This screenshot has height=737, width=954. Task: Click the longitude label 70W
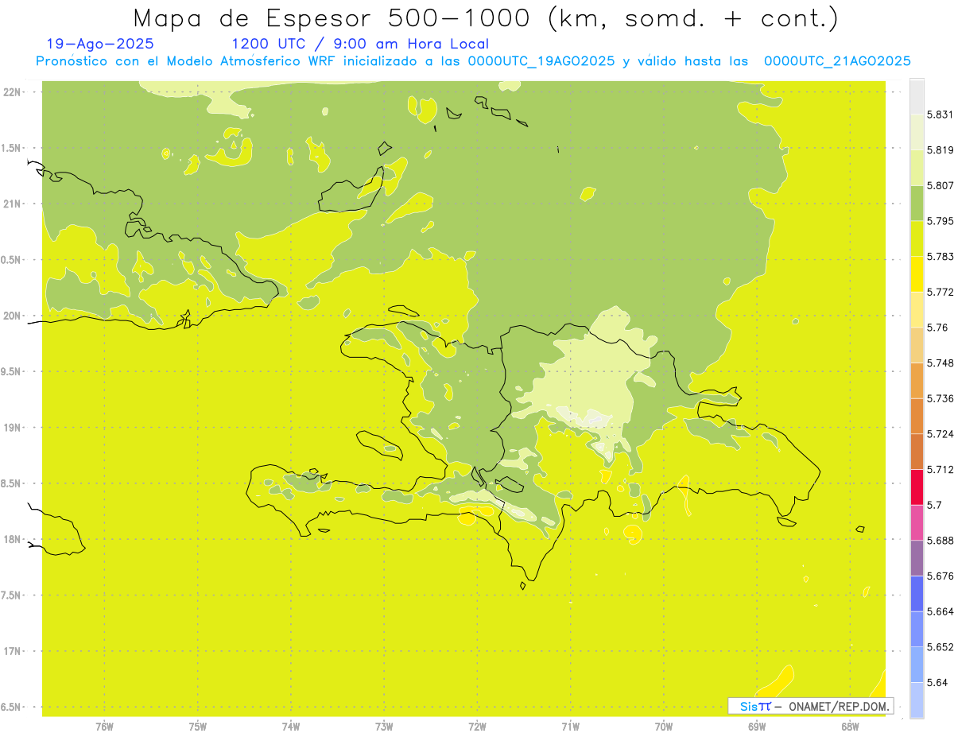(664, 727)
